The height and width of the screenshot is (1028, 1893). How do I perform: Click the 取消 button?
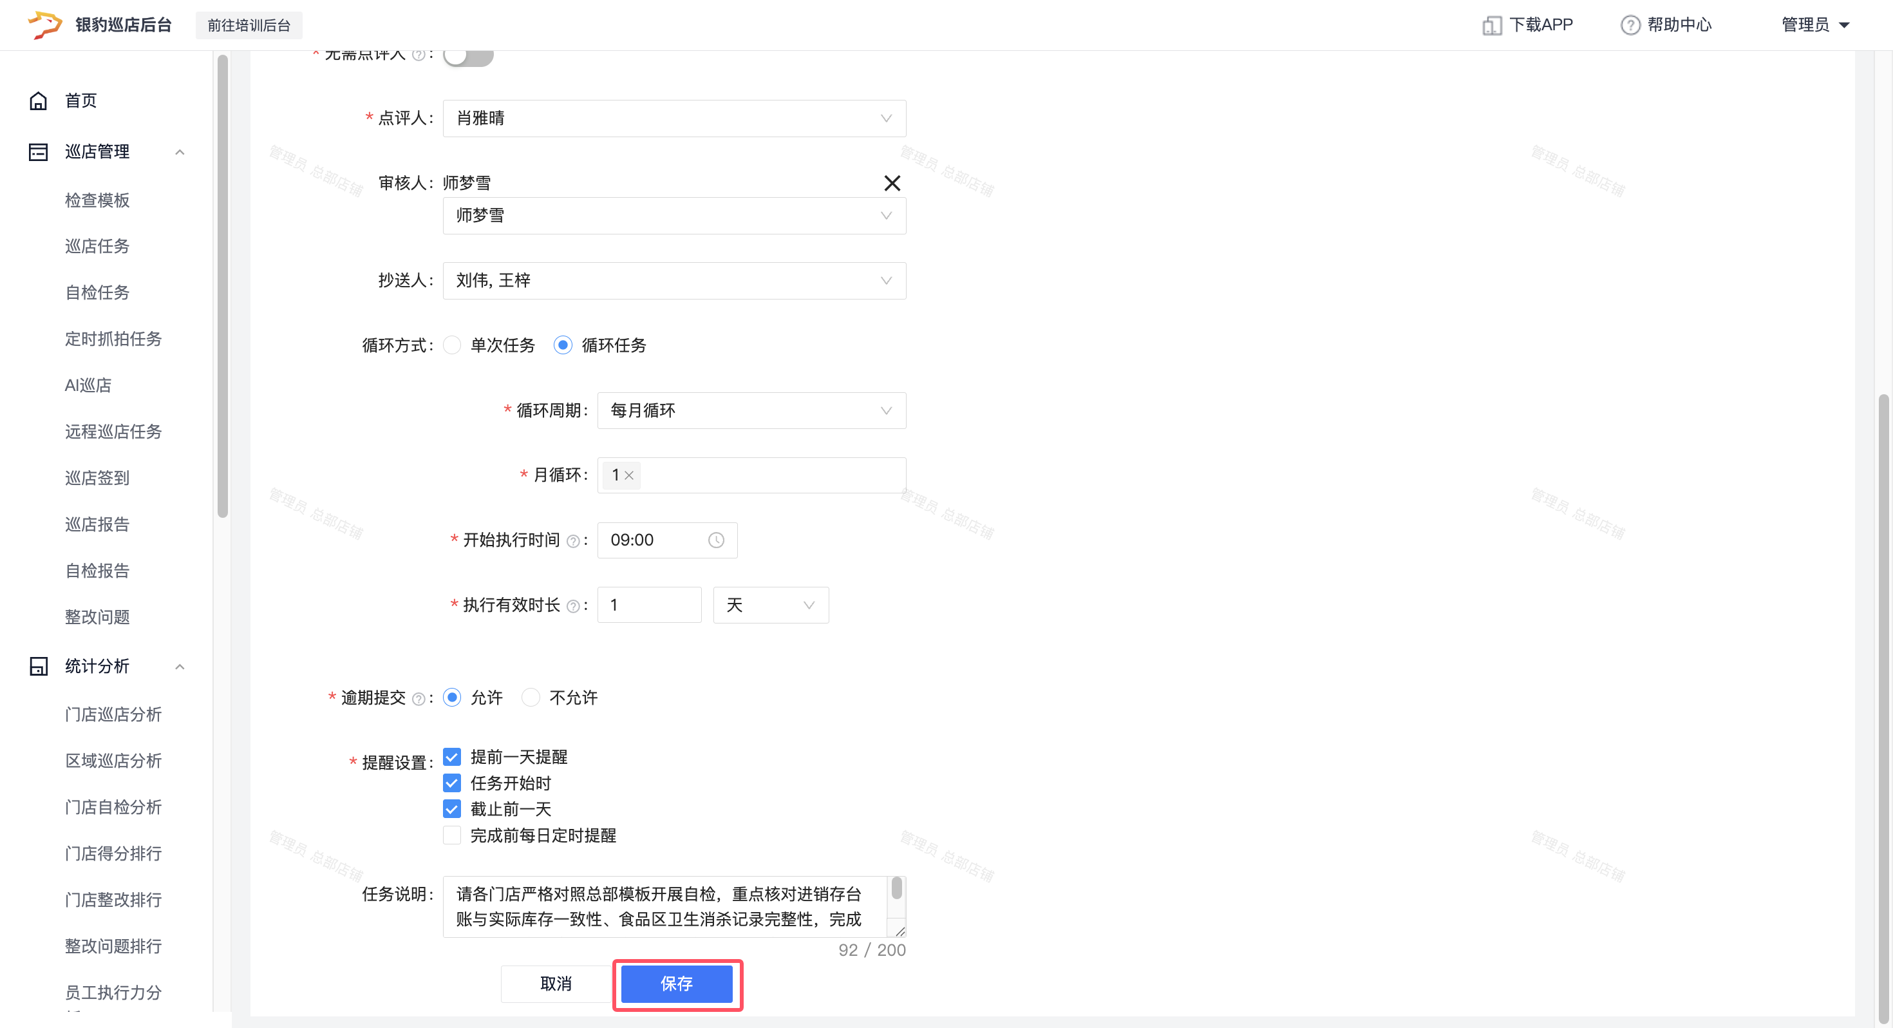coord(556,984)
